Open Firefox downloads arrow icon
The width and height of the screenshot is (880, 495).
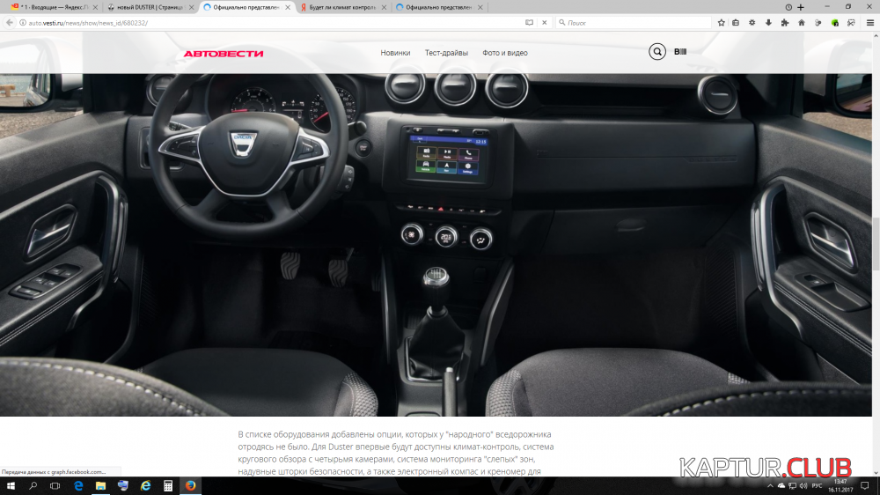pyautogui.click(x=767, y=22)
